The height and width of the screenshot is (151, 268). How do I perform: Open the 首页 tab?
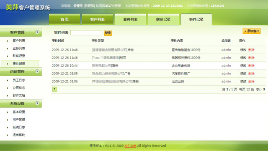coord(64,19)
